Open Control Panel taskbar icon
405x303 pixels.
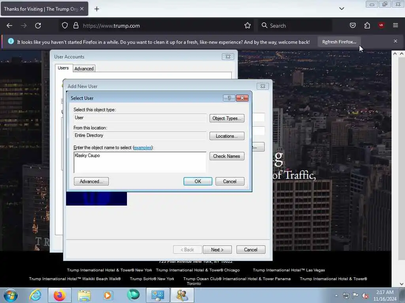pos(157,295)
